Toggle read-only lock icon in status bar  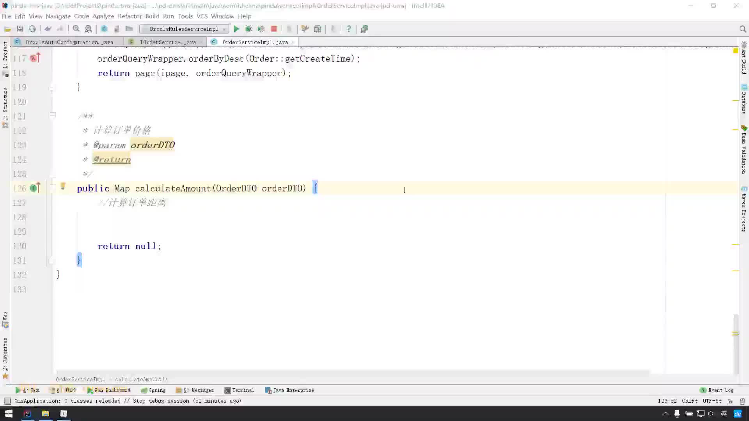pyautogui.click(x=730, y=401)
